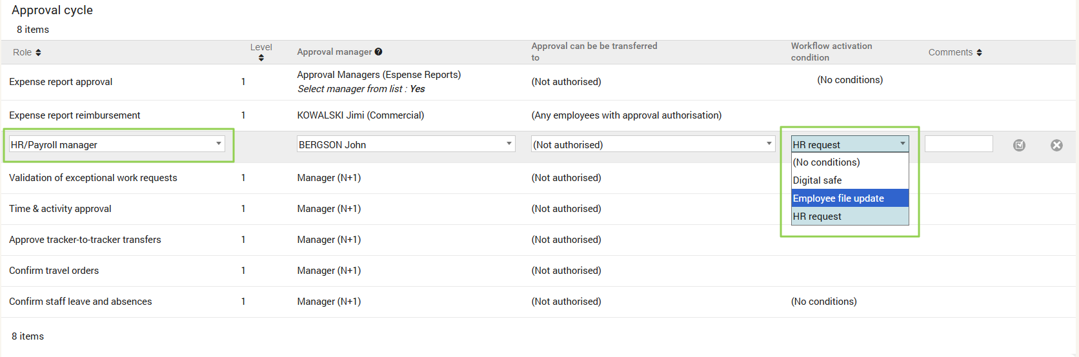This screenshot has width=1079, height=357.
Task: Click 'Confirm staff leave and absences' row
Action: pos(81,302)
